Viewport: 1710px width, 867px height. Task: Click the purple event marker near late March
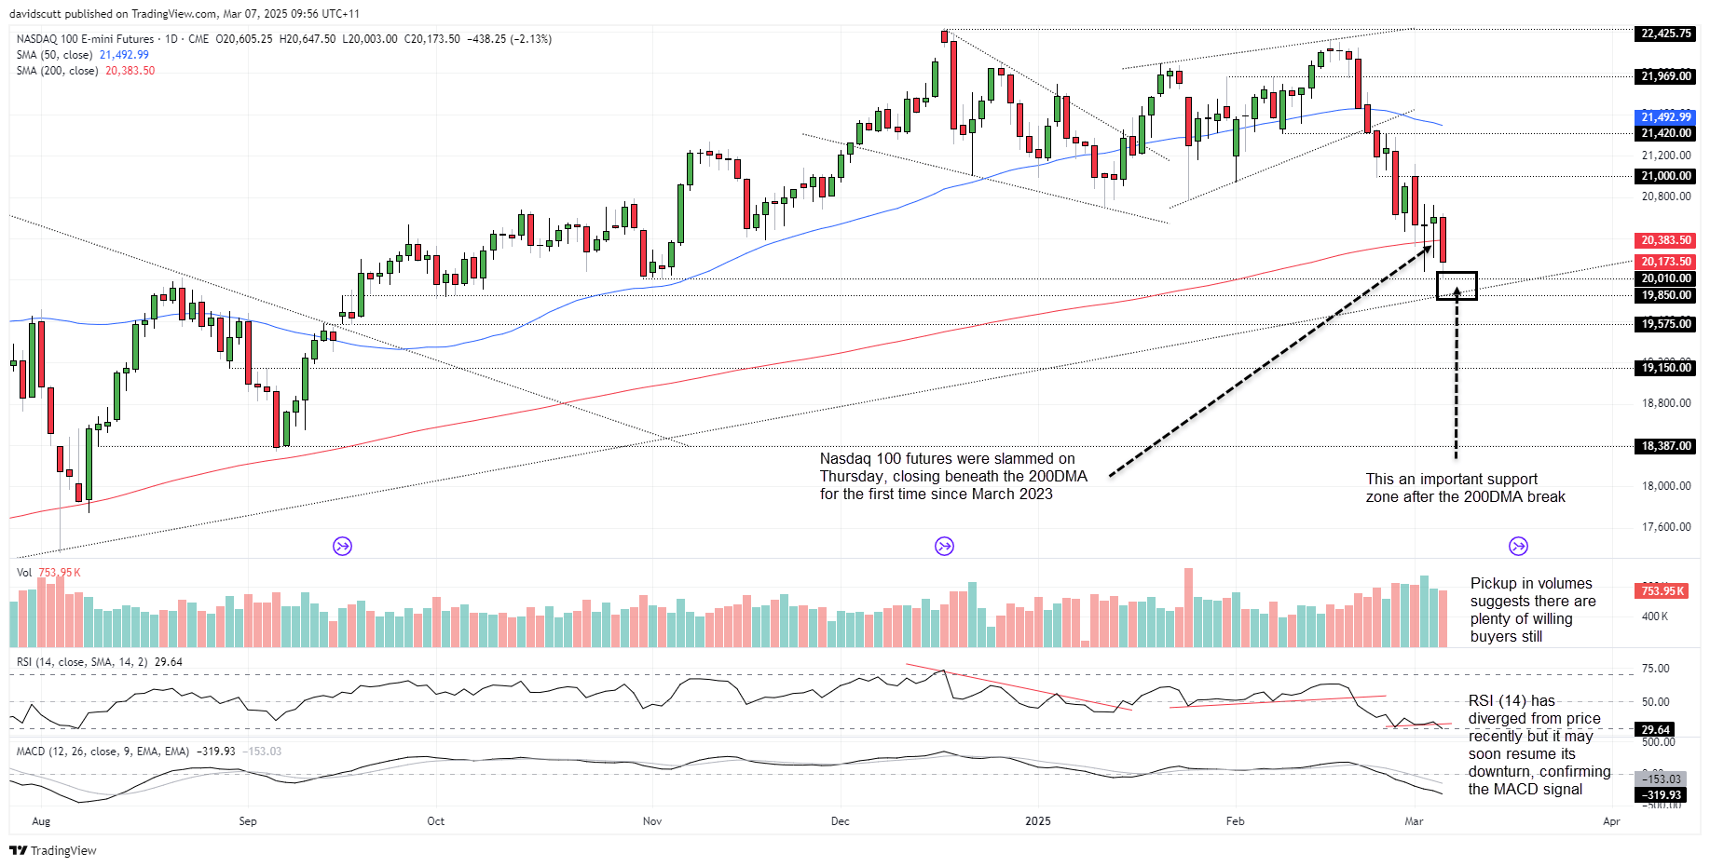(x=1518, y=546)
